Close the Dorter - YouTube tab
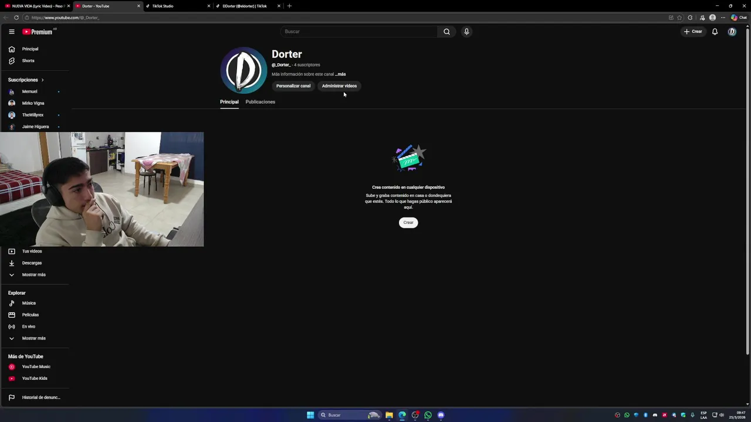This screenshot has width=751, height=422. pyautogui.click(x=138, y=6)
